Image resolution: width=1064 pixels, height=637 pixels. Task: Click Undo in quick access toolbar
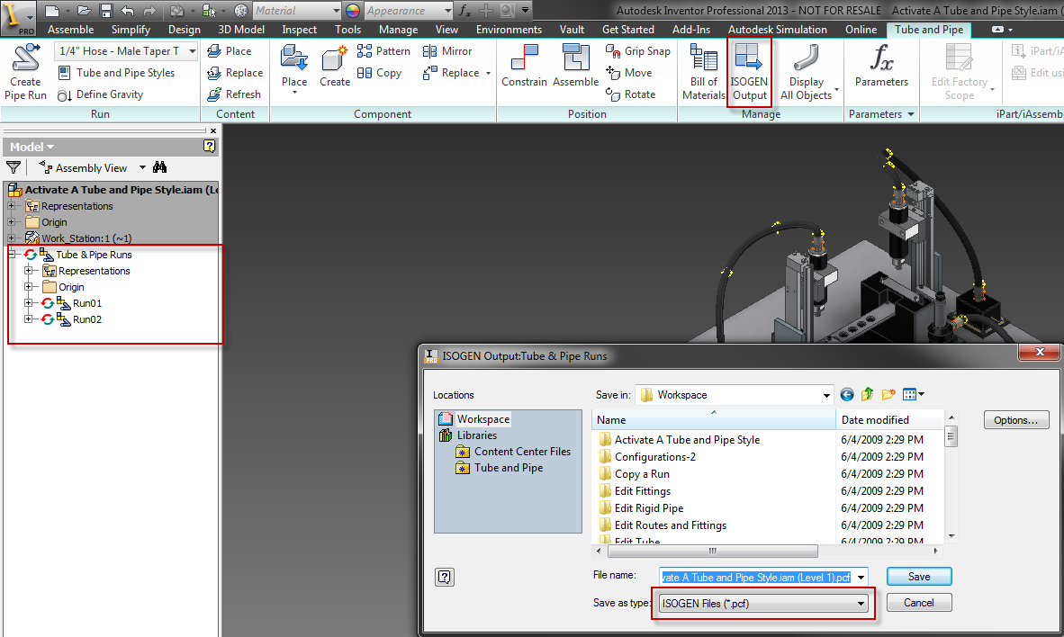(128, 10)
